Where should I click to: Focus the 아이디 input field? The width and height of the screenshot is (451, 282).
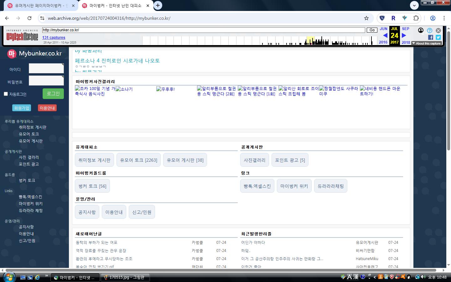[46, 68]
